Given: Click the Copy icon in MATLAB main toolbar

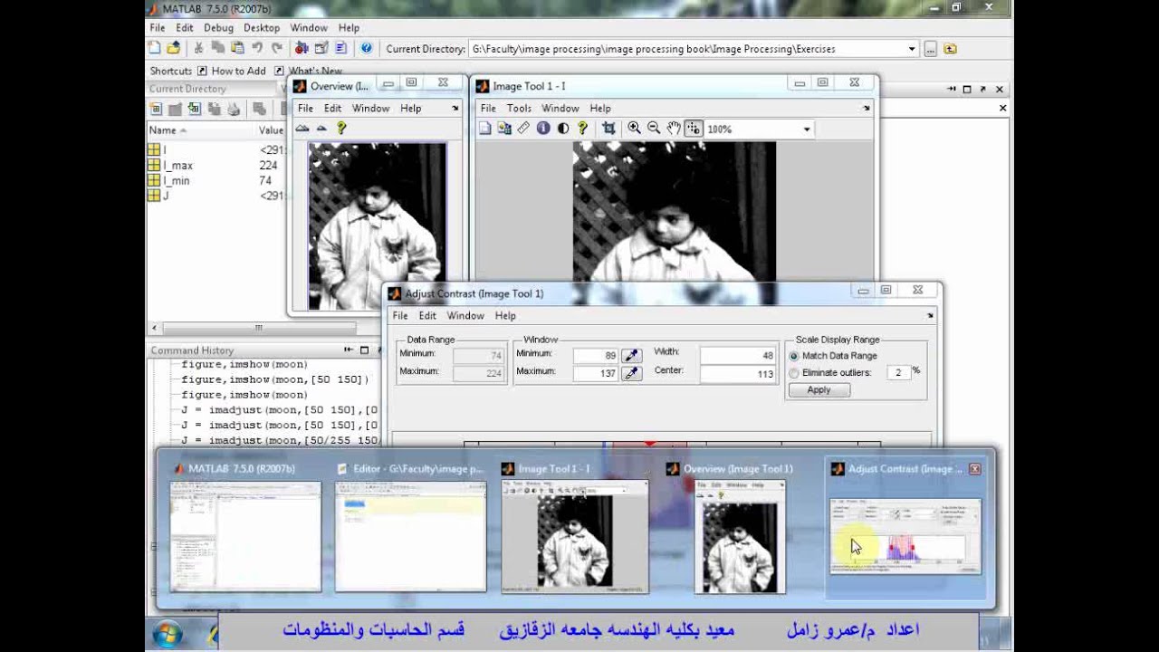Looking at the screenshot, I should (x=218, y=48).
